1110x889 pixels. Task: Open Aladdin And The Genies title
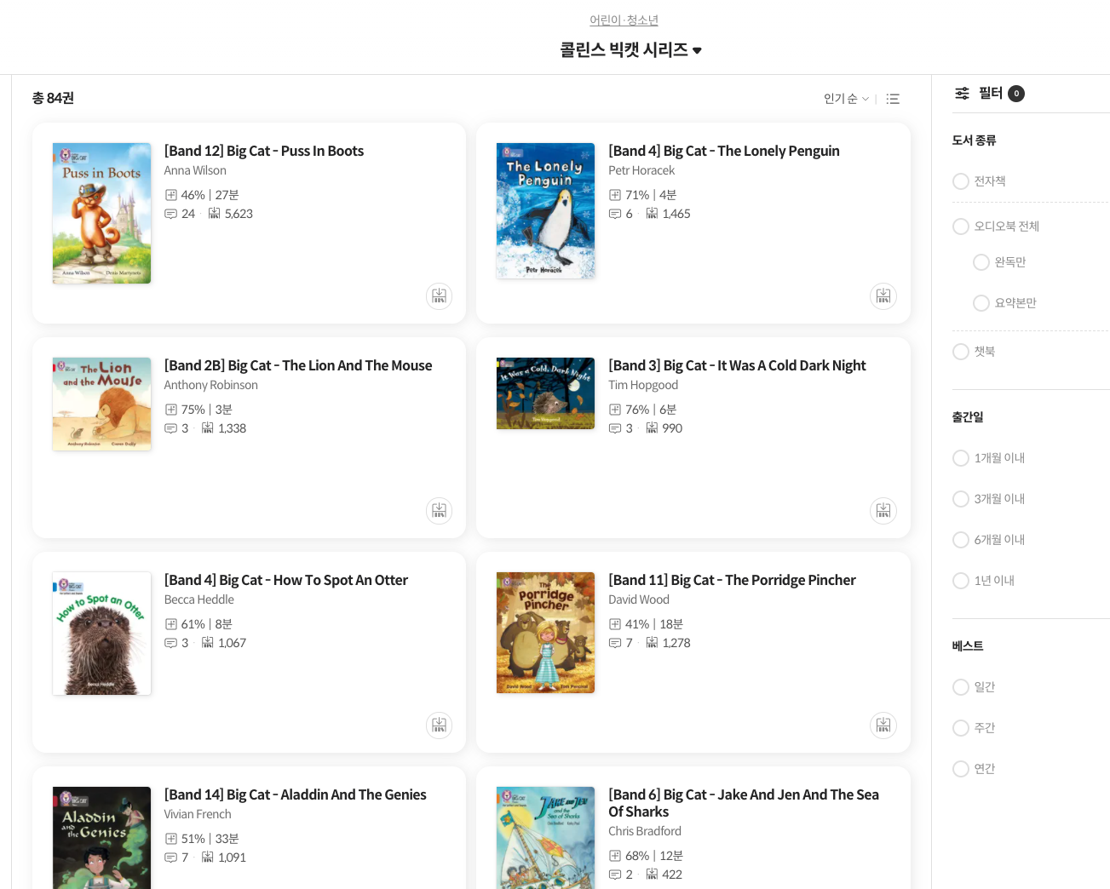296,794
